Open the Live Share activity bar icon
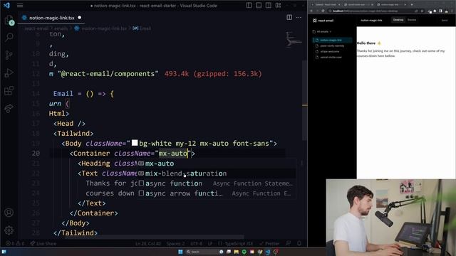 tap(9, 109)
